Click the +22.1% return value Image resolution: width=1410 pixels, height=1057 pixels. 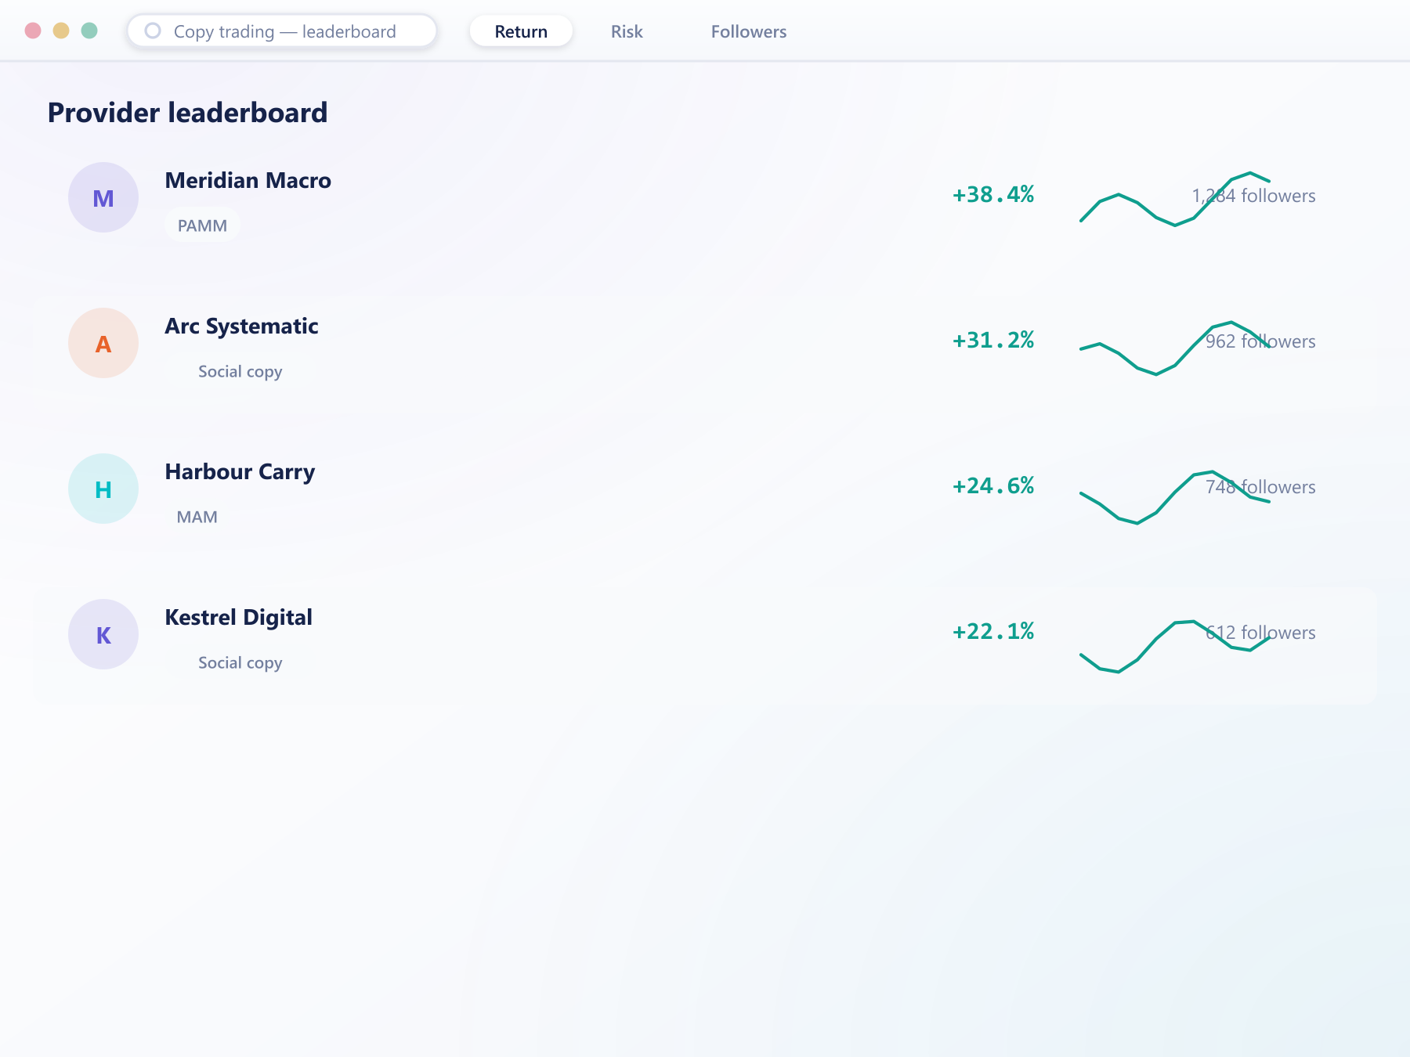click(x=993, y=631)
